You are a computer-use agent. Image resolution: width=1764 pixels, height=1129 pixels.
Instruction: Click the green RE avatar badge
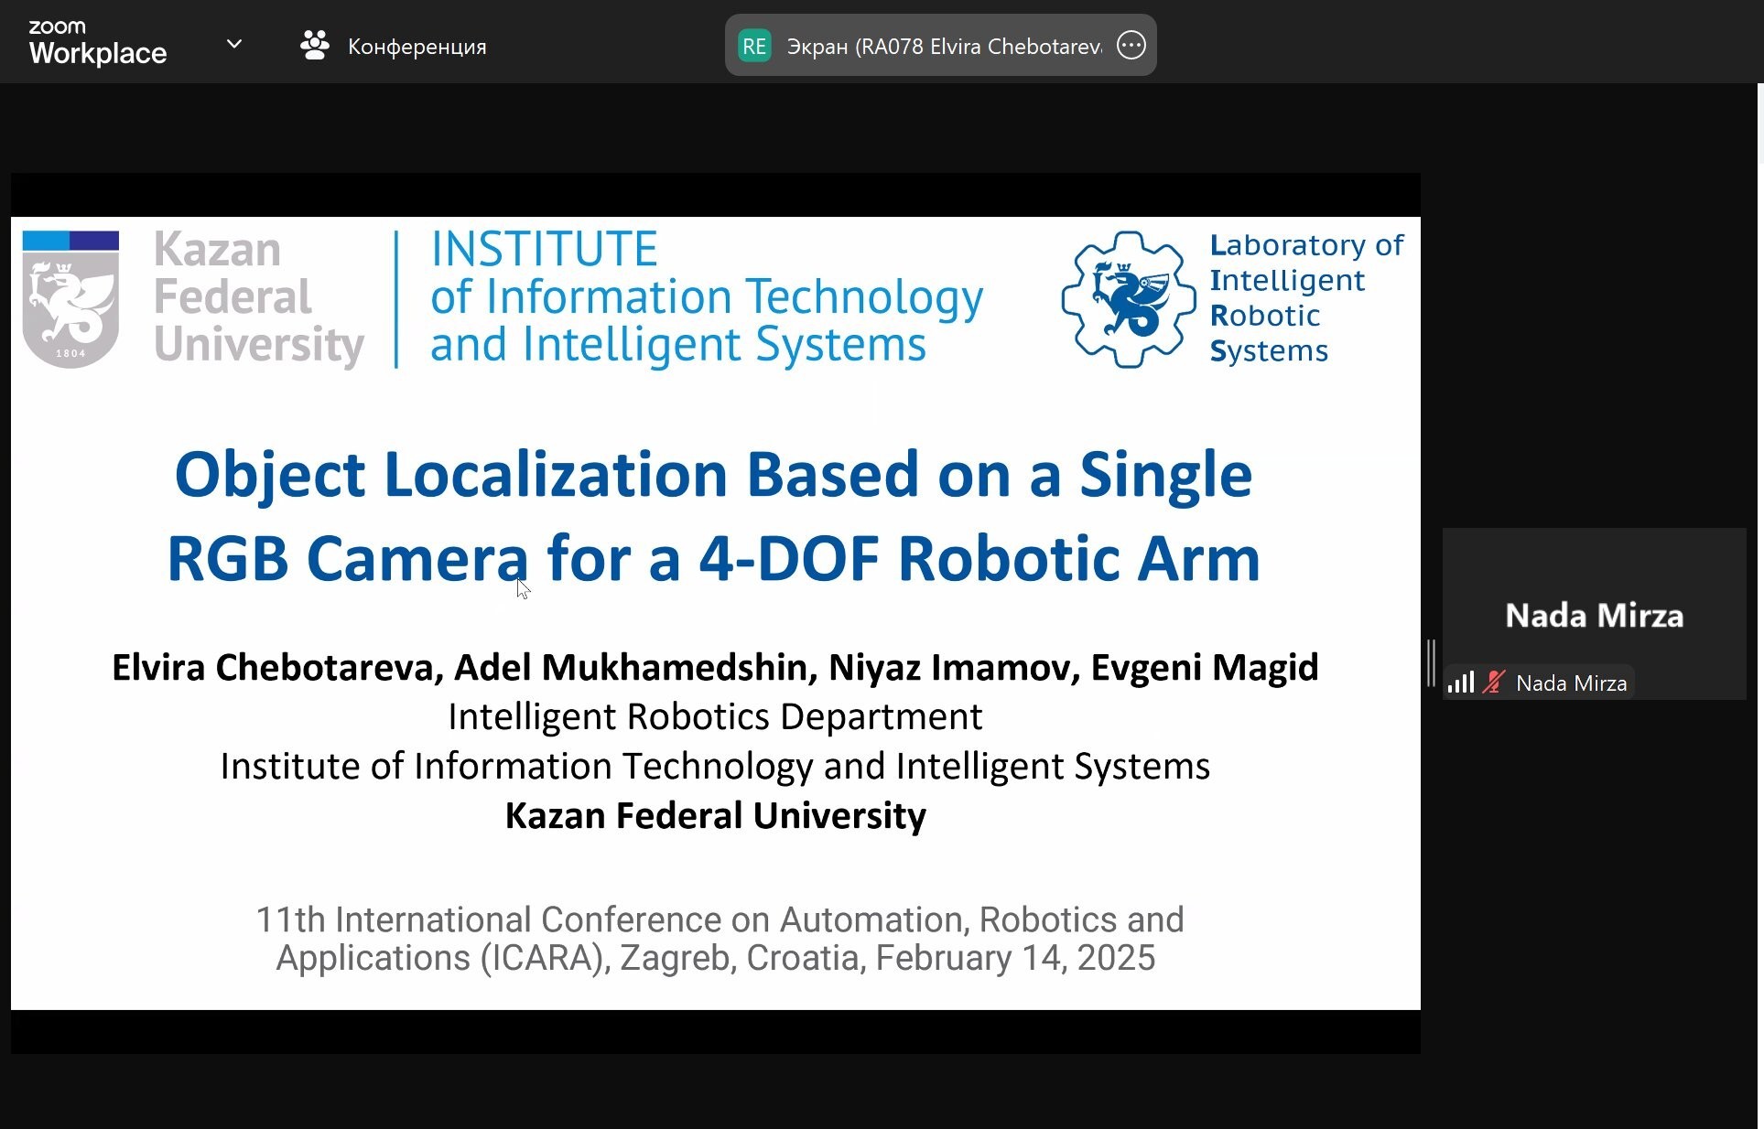pos(754,46)
